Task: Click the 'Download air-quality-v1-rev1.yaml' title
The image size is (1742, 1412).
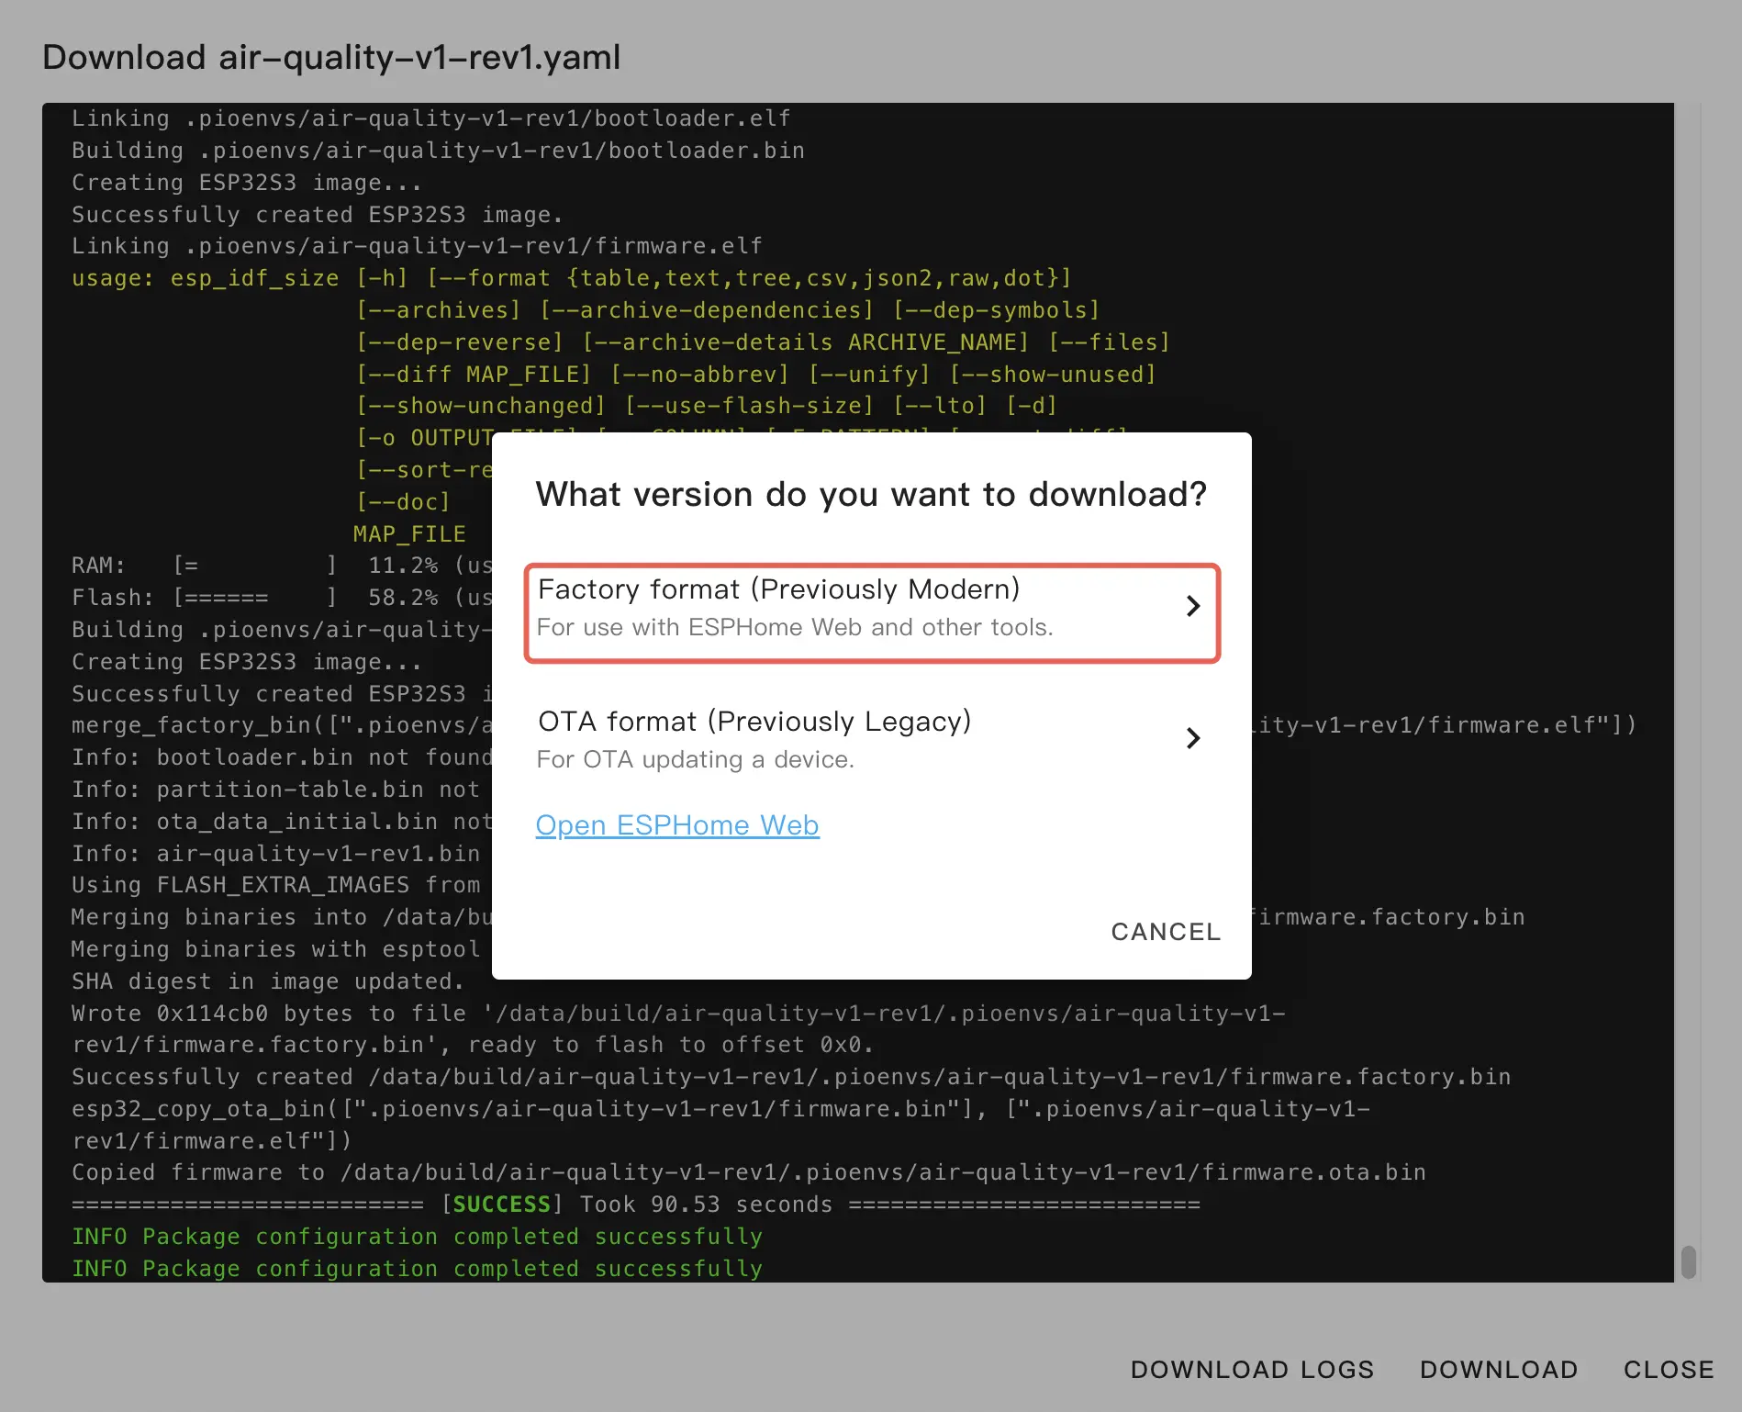Action: pyautogui.click(x=331, y=57)
